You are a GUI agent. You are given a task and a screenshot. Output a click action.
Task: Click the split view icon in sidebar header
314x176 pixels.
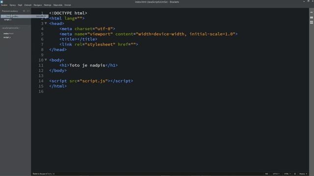(28, 11)
